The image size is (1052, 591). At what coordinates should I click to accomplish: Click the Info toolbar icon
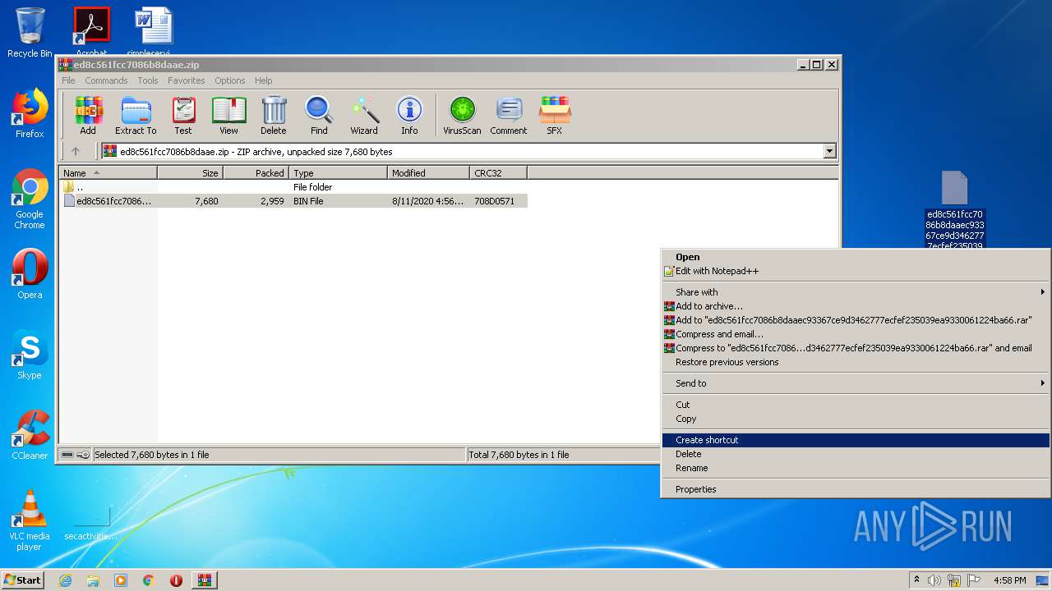(409, 115)
